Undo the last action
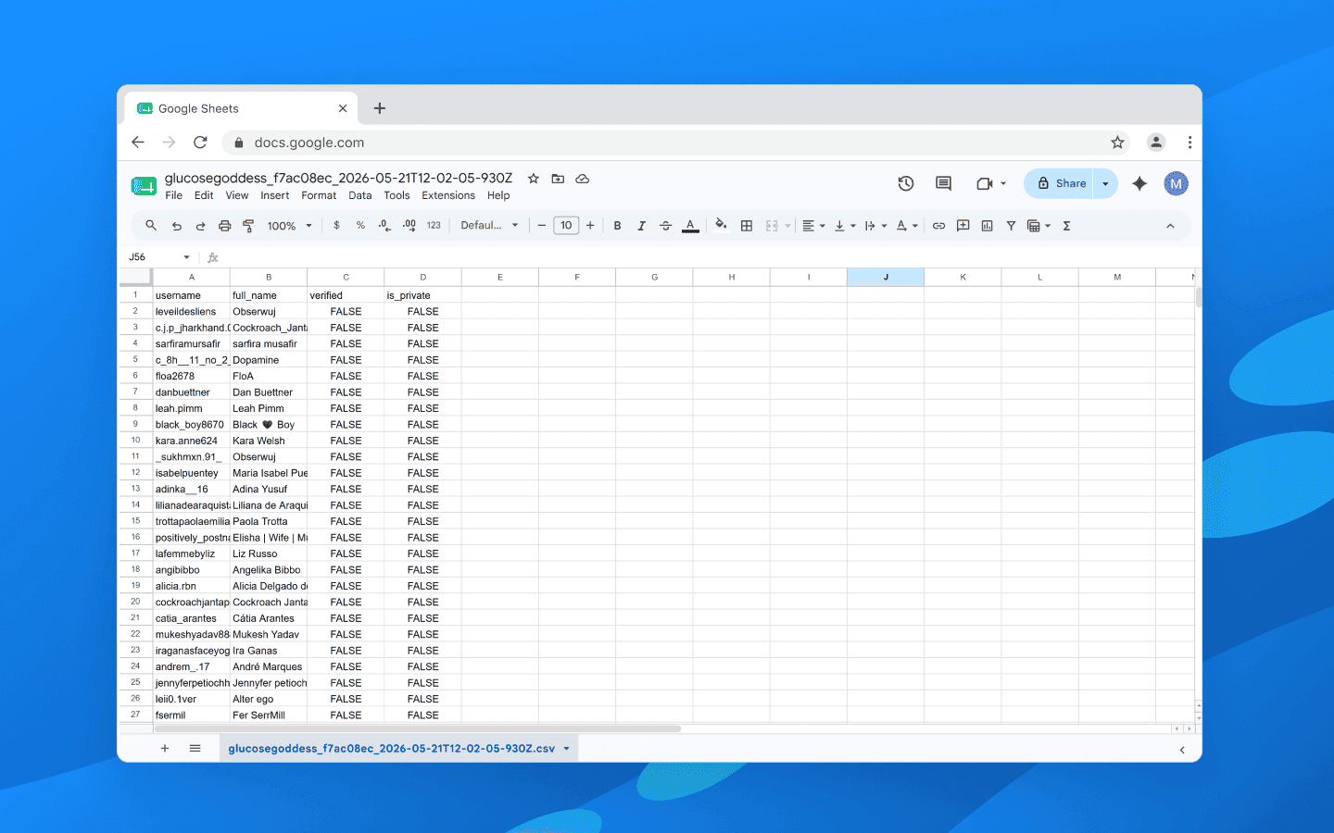Viewport: 1334px width, 833px height. (176, 226)
